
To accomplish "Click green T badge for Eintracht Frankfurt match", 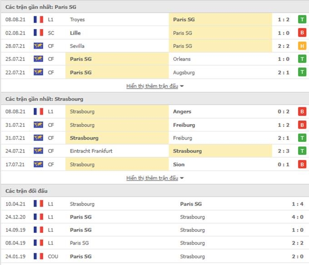I will pyautogui.click(x=302, y=151).
